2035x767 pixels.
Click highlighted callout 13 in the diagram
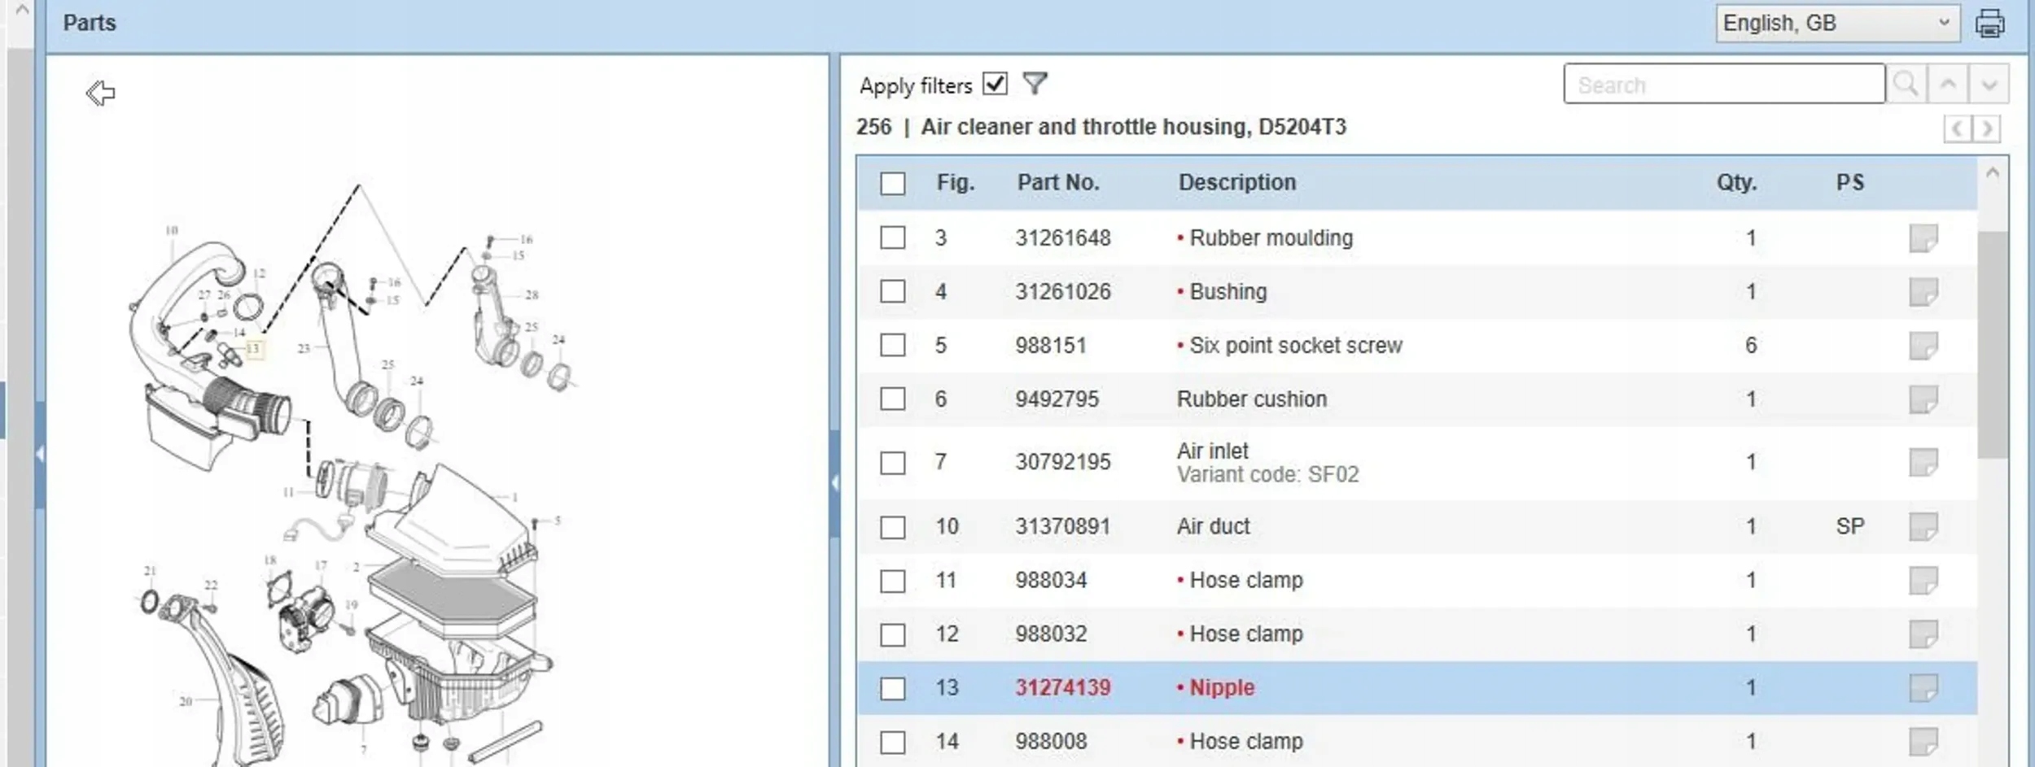tap(253, 349)
